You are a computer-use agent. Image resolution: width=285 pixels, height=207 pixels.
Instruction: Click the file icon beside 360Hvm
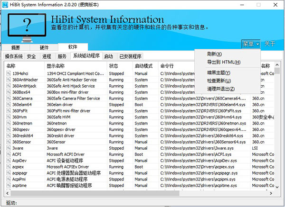pos(9,117)
